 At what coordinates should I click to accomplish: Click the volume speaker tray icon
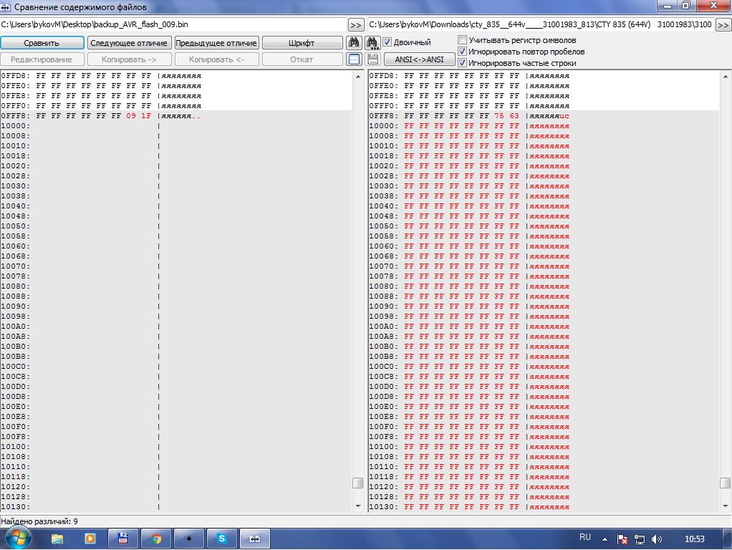pos(657,539)
